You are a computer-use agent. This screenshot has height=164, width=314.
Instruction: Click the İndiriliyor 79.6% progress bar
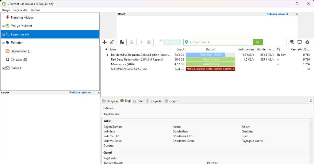point(210,55)
